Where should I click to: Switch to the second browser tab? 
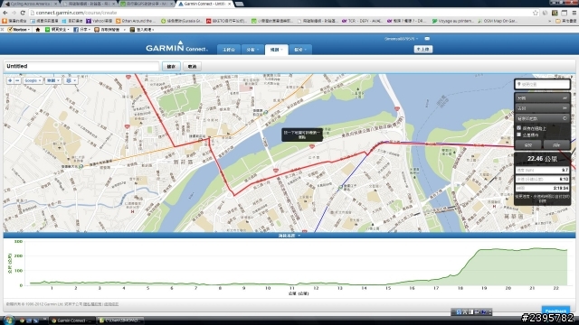[89, 4]
